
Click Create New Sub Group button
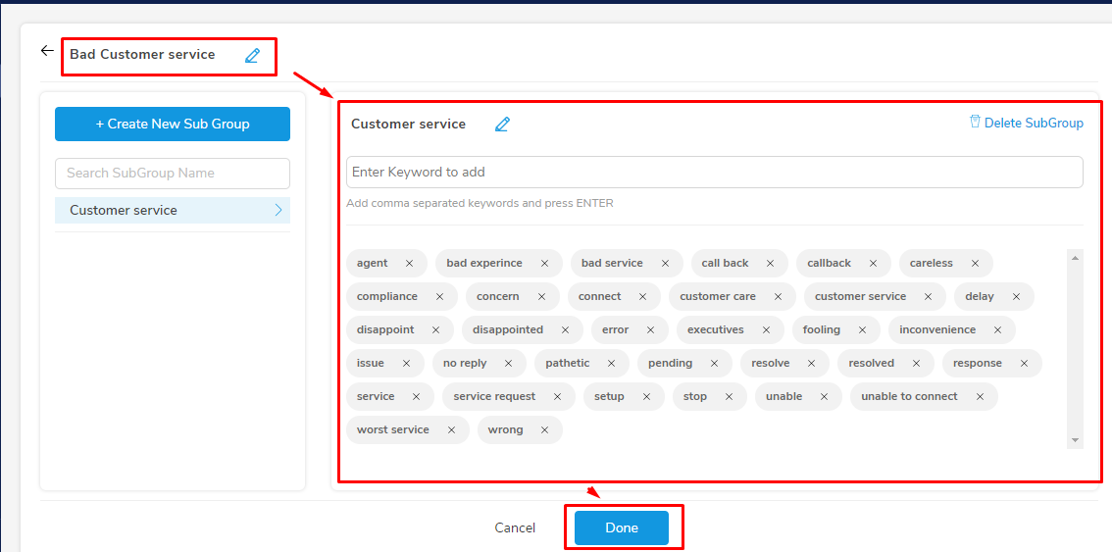click(x=173, y=125)
